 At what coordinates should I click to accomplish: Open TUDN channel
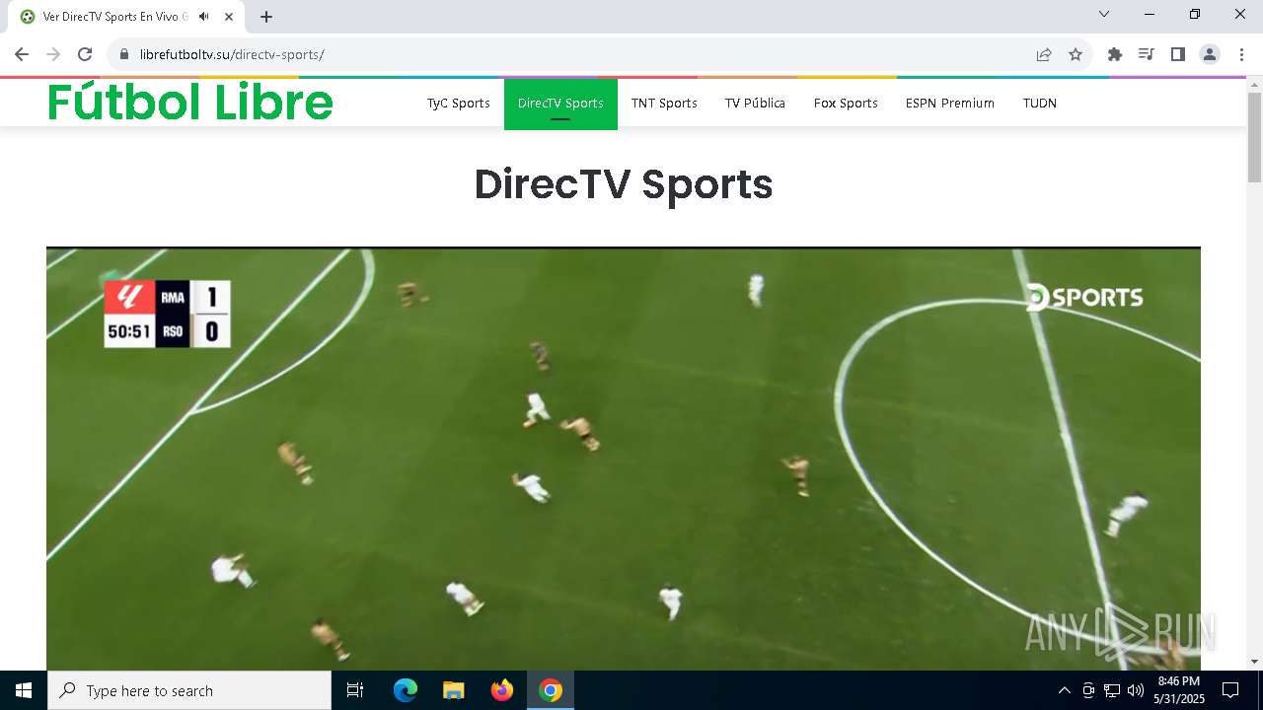pos(1040,103)
